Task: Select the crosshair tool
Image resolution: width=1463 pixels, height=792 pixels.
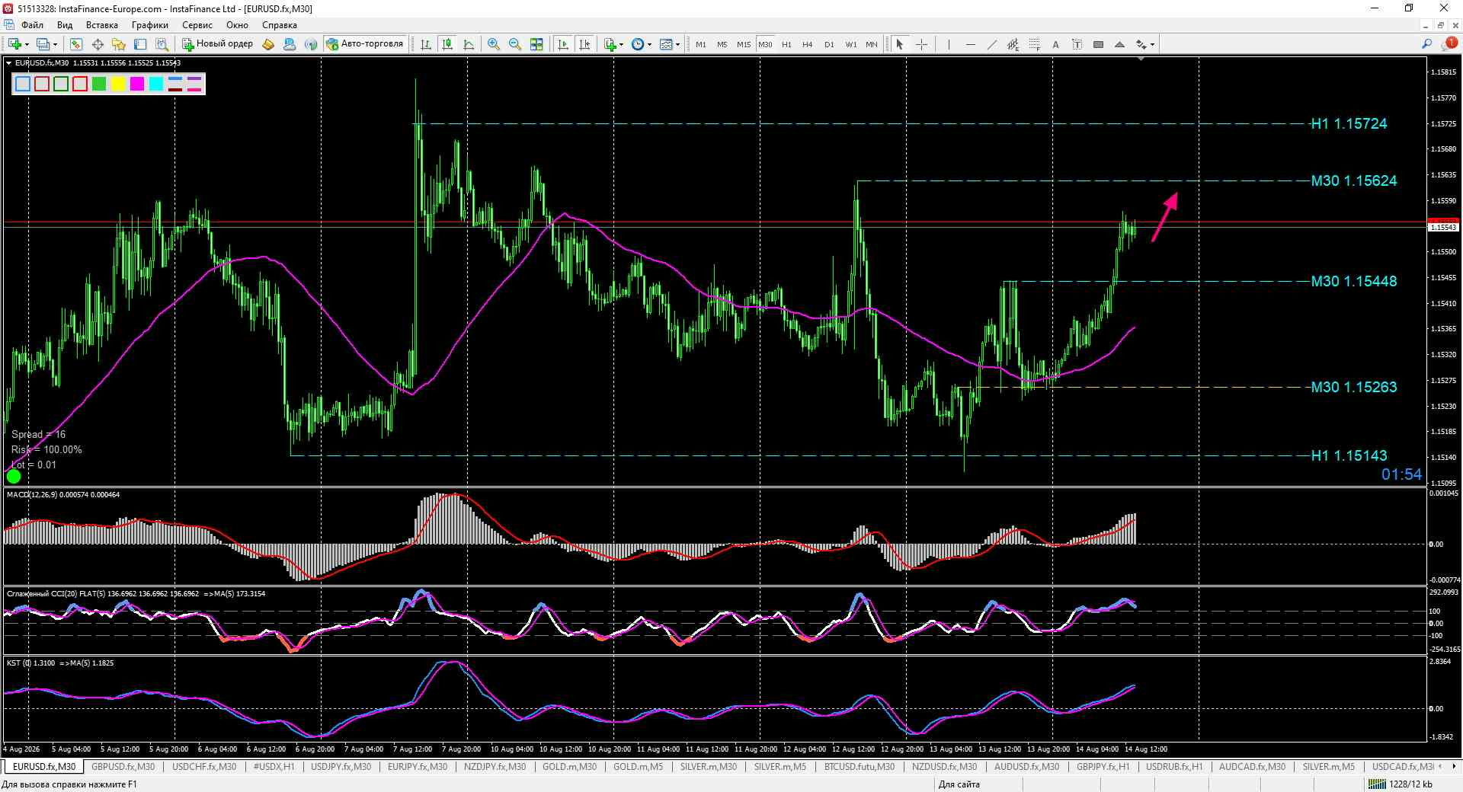Action: [921, 44]
